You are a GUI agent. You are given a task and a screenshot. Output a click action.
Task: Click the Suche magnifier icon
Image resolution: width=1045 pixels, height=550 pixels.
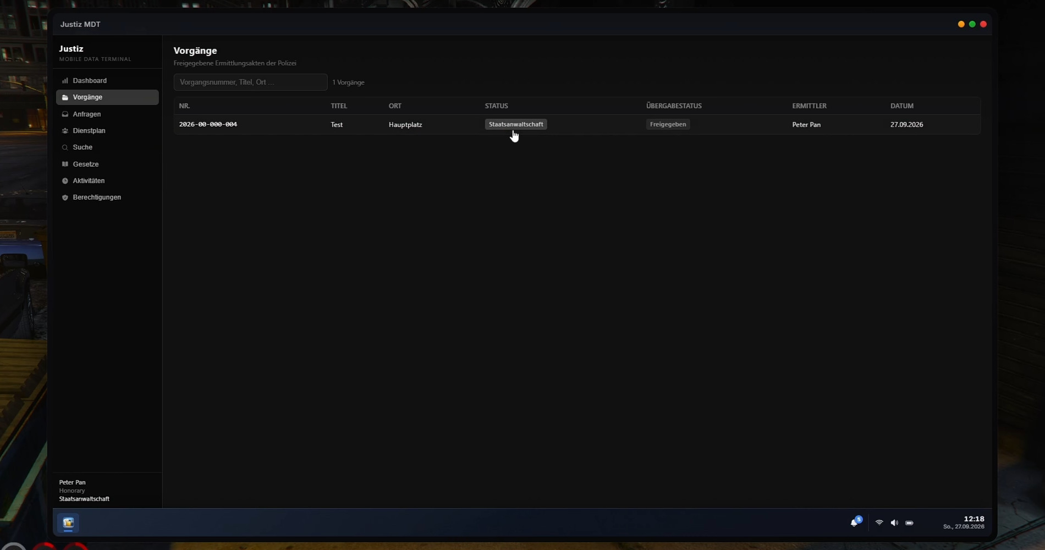point(65,147)
